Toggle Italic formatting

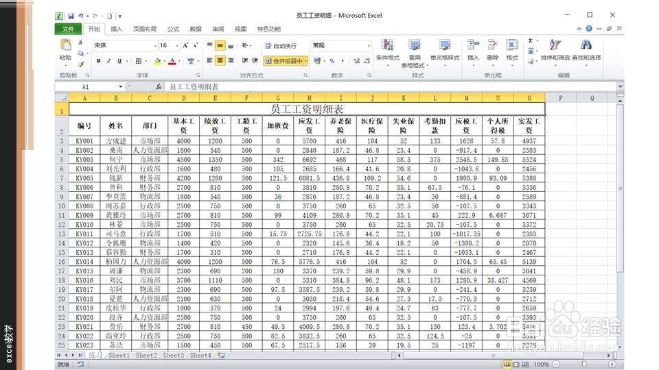109,61
